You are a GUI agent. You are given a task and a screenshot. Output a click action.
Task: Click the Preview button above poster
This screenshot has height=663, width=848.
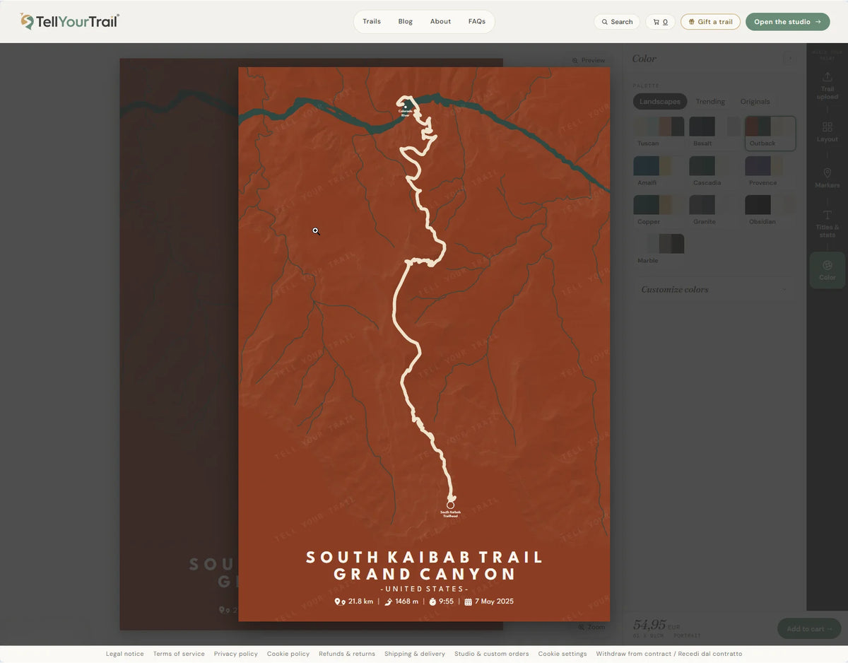coord(589,61)
